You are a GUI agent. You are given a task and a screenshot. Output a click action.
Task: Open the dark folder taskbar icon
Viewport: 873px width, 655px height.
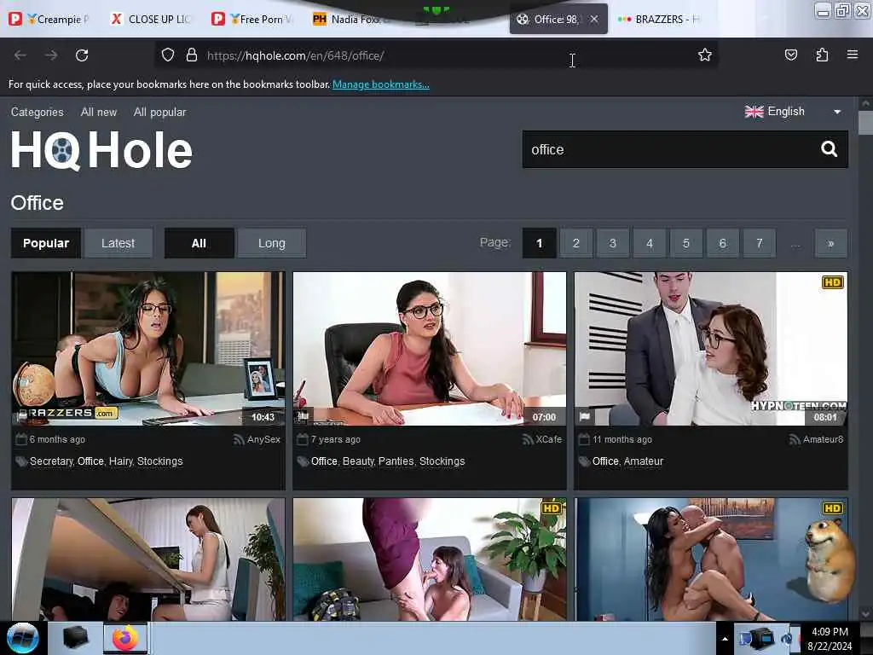75,638
